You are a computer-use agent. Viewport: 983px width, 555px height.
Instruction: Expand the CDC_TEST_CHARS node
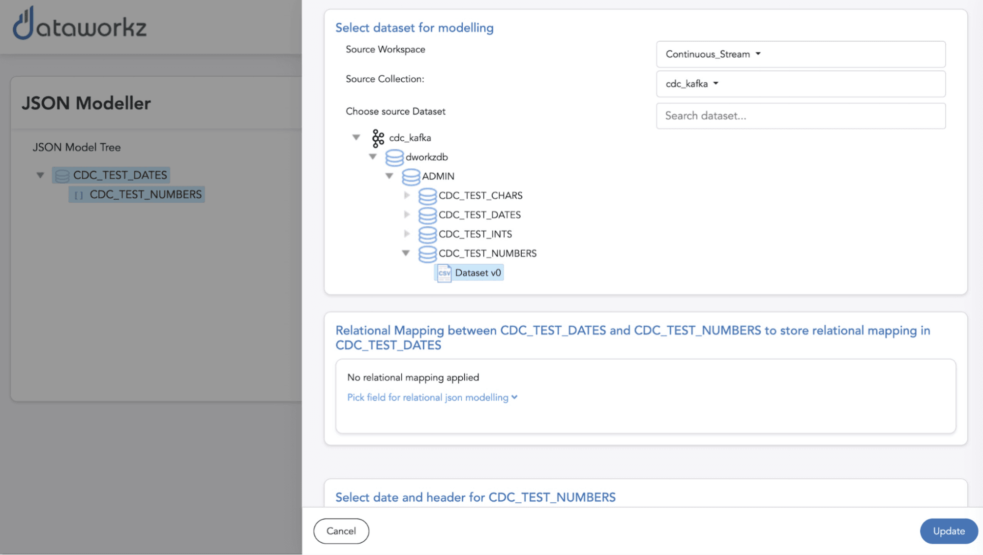tap(407, 195)
